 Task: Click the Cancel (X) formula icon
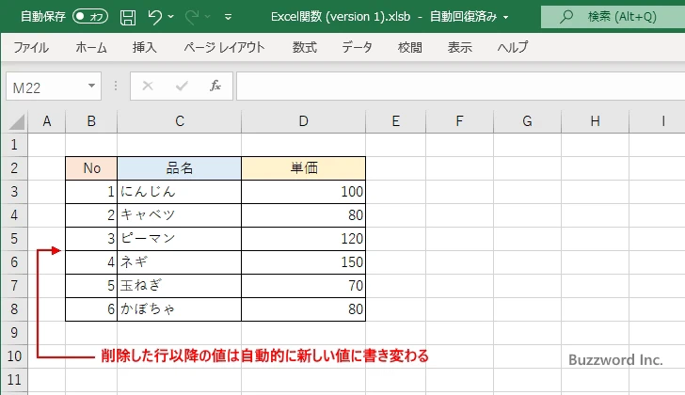point(148,86)
